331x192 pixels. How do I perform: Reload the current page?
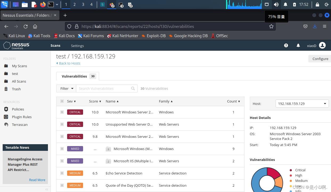(x=26, y=26)
